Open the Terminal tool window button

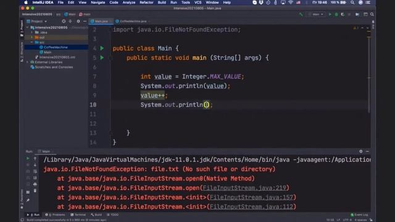(x=78, y=215)
